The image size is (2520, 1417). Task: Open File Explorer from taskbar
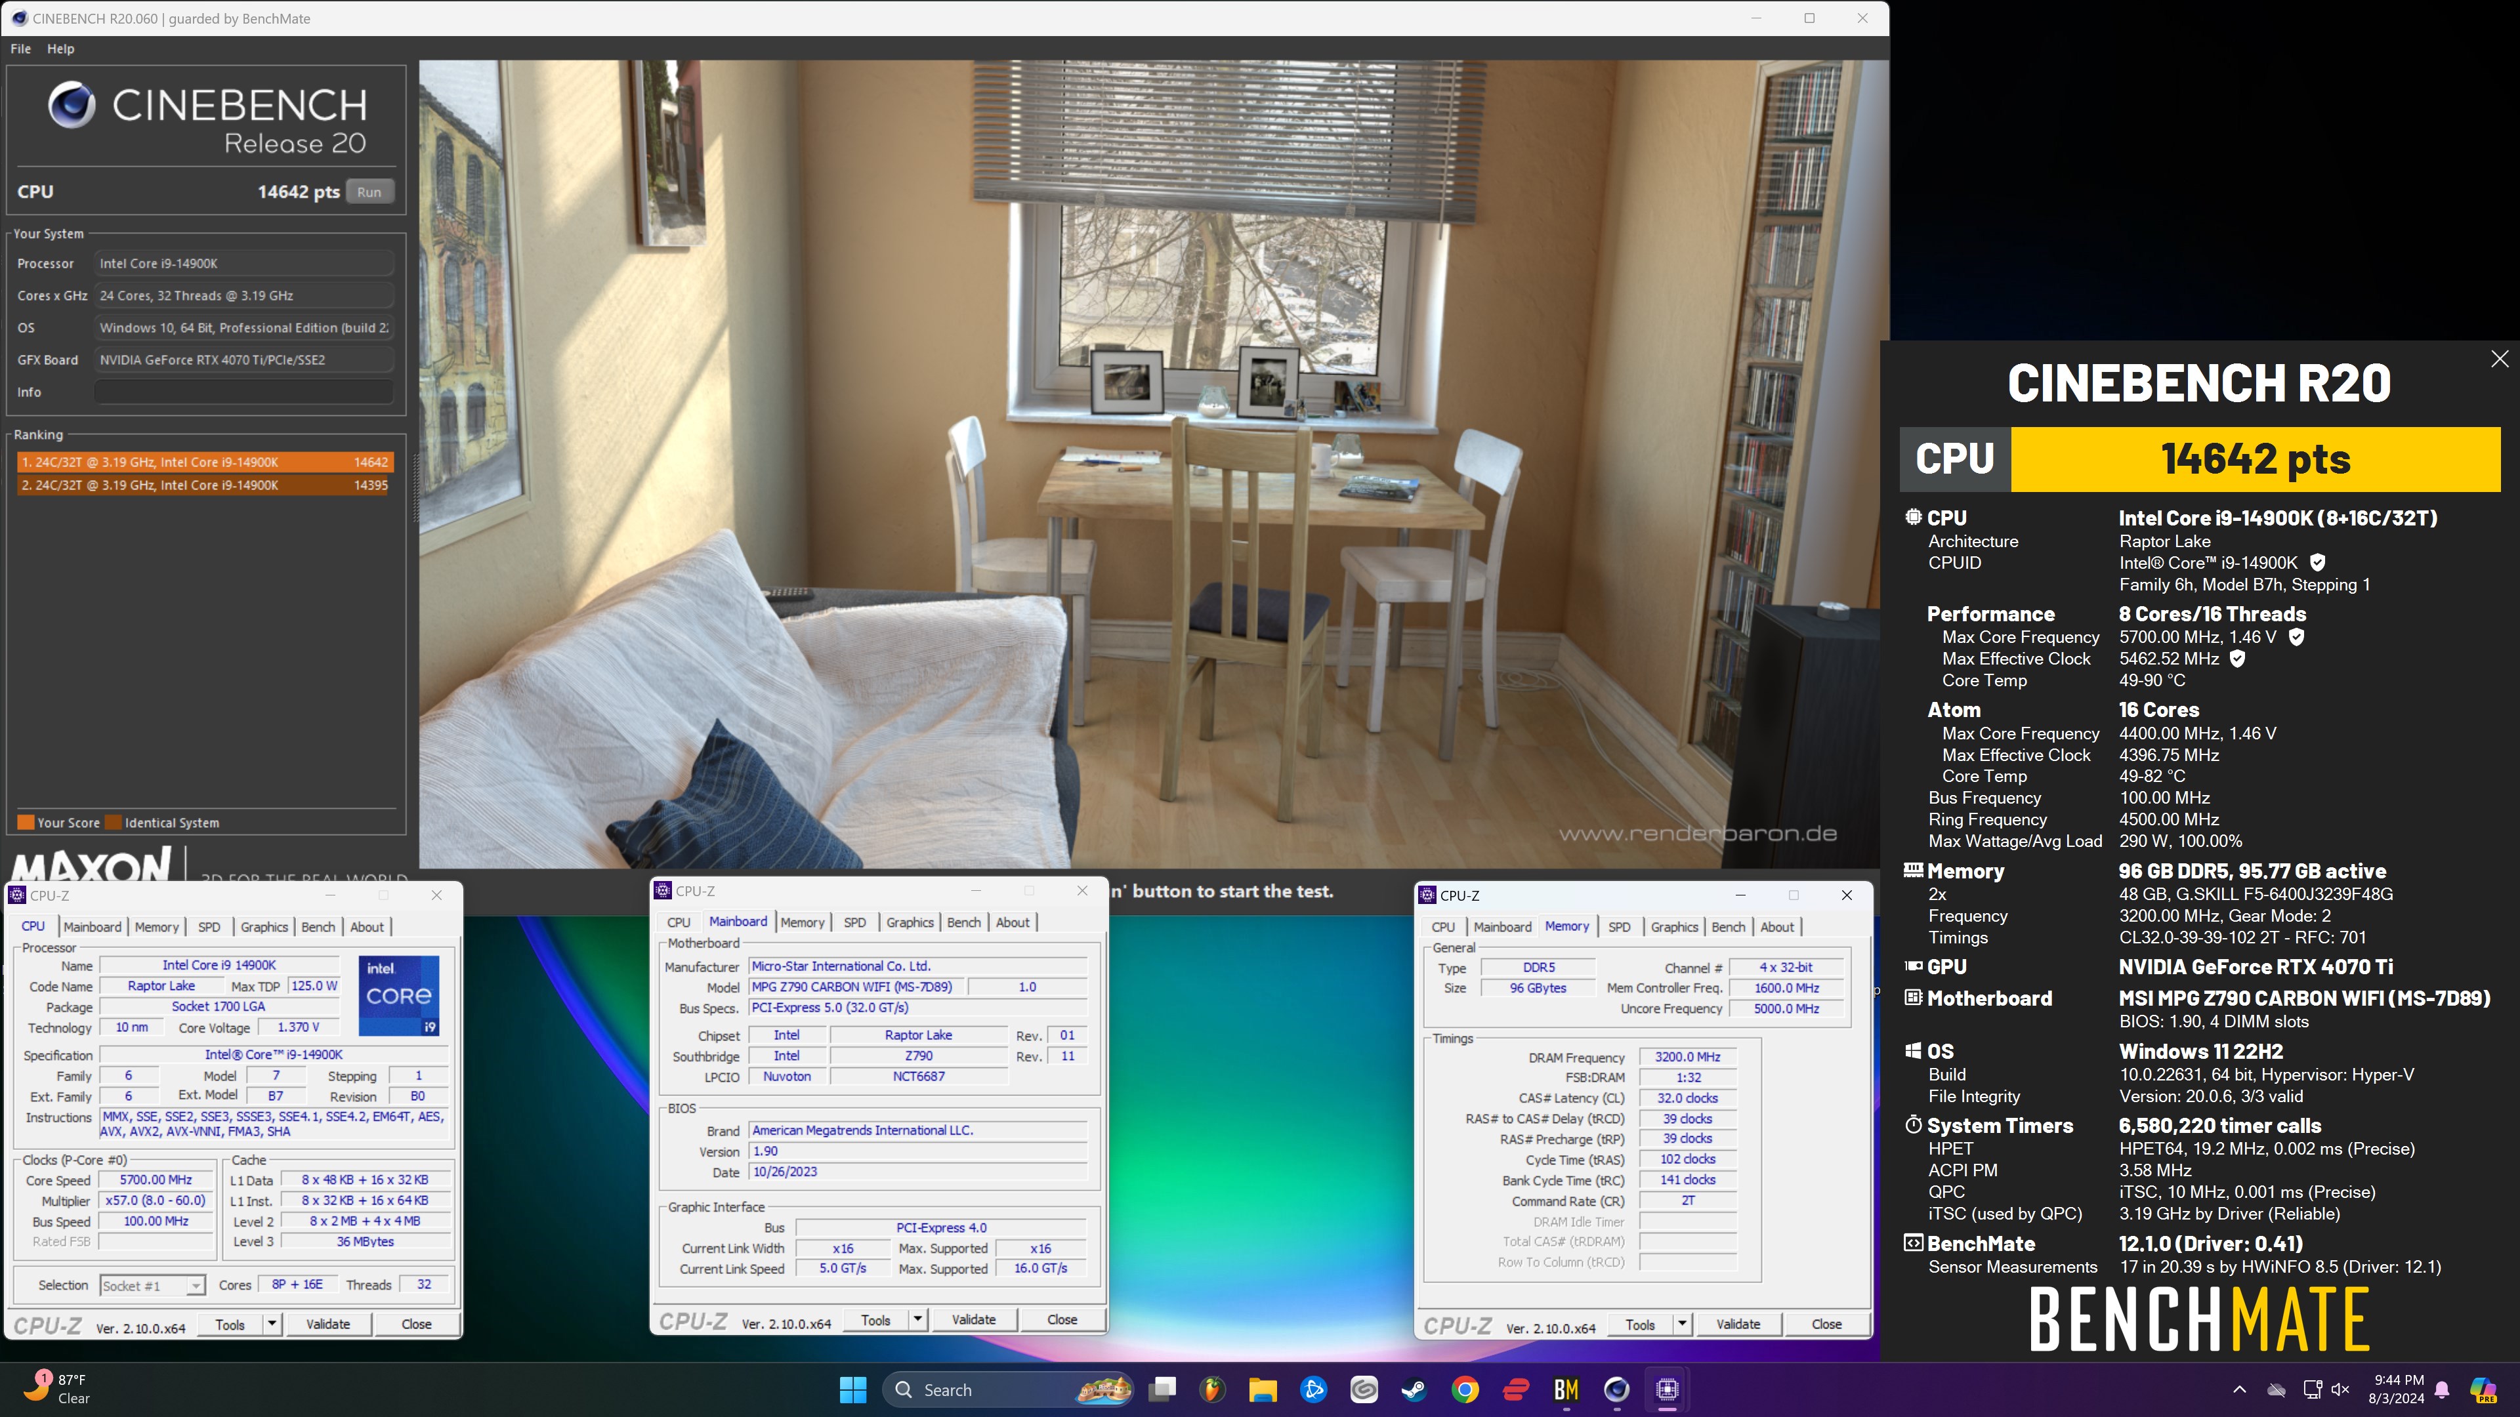1262,1389
